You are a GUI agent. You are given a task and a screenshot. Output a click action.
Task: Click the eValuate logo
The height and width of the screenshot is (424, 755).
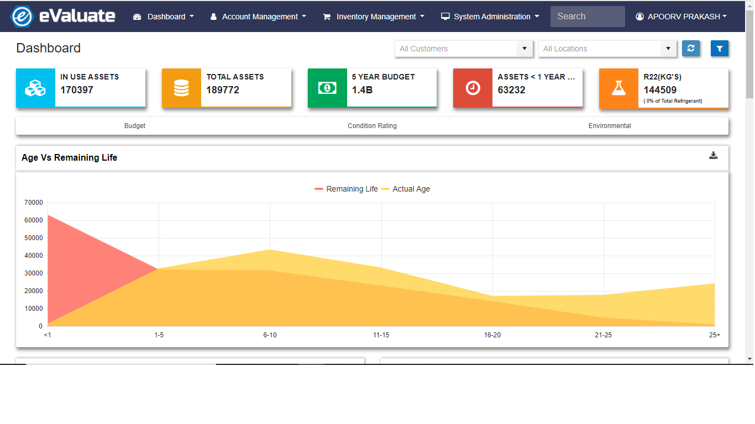(63, 17)
